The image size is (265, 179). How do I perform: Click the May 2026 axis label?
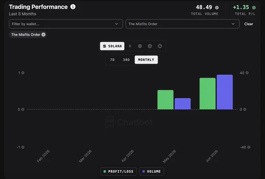(170, 156)
